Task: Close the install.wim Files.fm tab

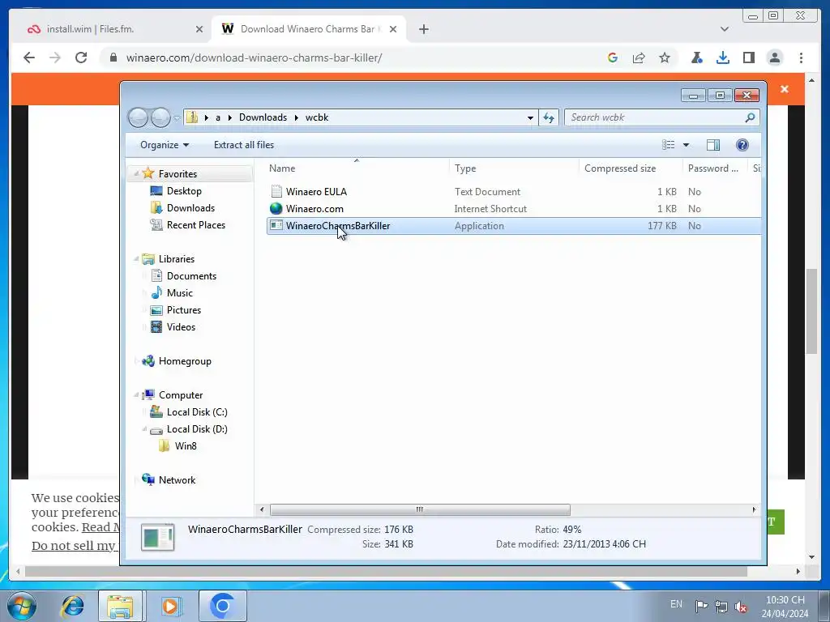Action: [x=199, y=30]
